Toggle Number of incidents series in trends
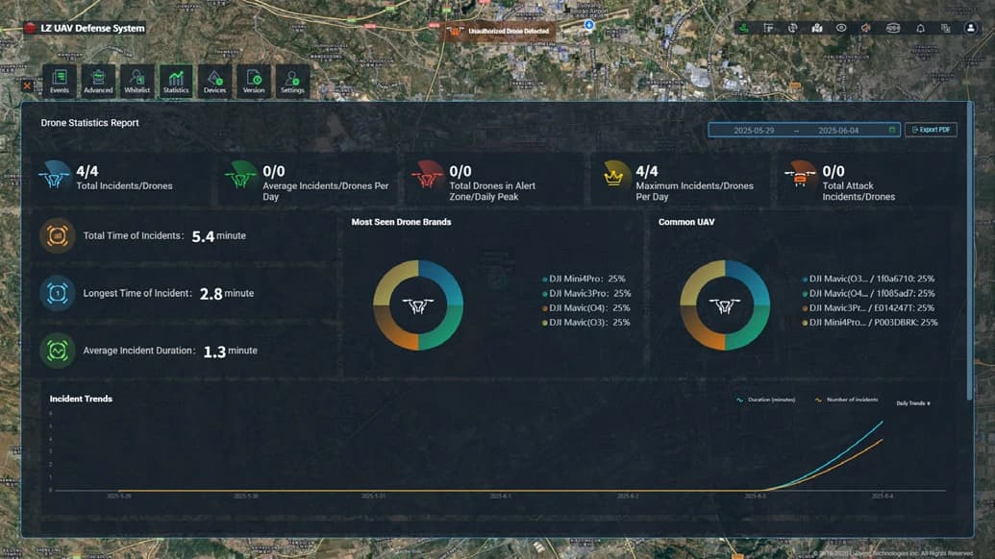The height and width of the screenshot is (559, 995). coord(847,400)
